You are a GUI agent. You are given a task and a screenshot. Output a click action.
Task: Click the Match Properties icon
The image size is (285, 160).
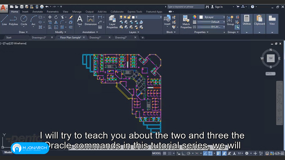(186, 22)
